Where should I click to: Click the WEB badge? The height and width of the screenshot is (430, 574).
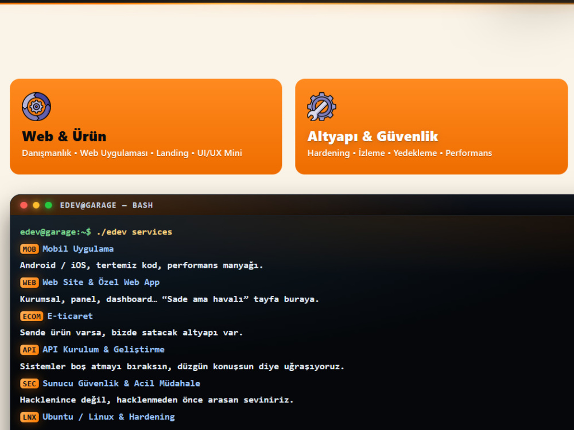[29, 283]
